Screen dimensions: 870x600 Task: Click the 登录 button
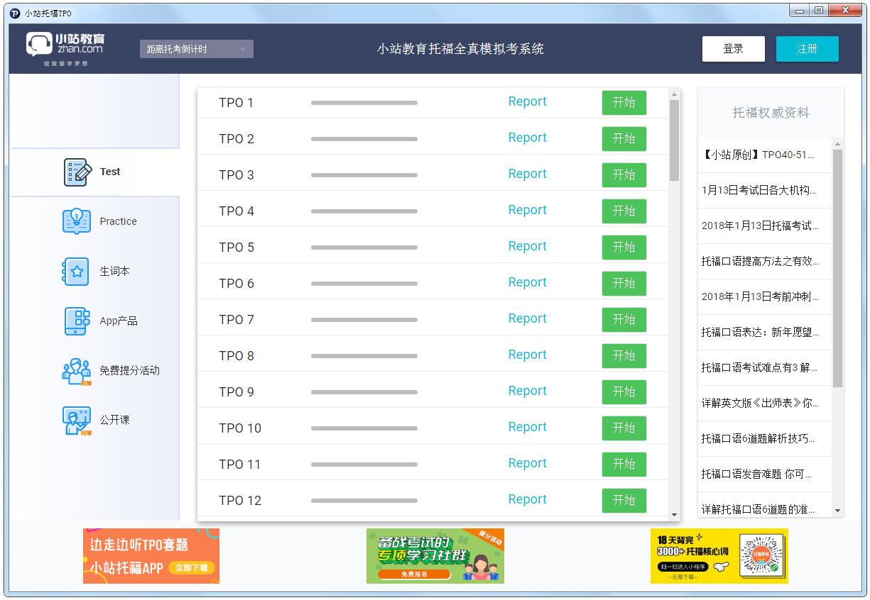pos(734,49)
